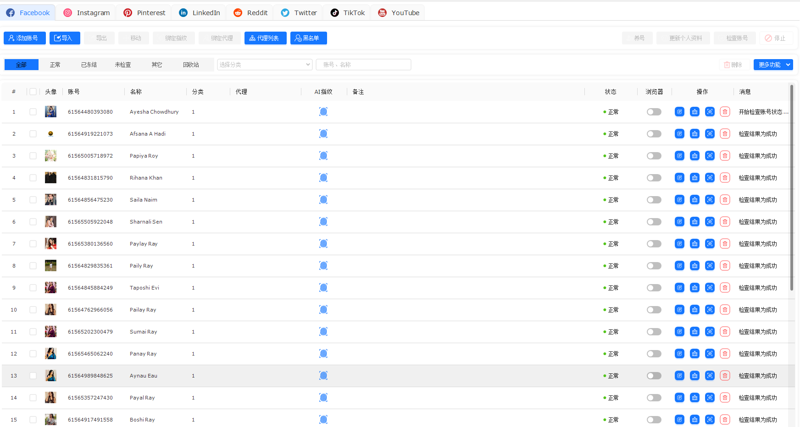Expand the 更多功能 dropdown button
The width and height of the screenshot is (800, 427).
click(773, 65)
